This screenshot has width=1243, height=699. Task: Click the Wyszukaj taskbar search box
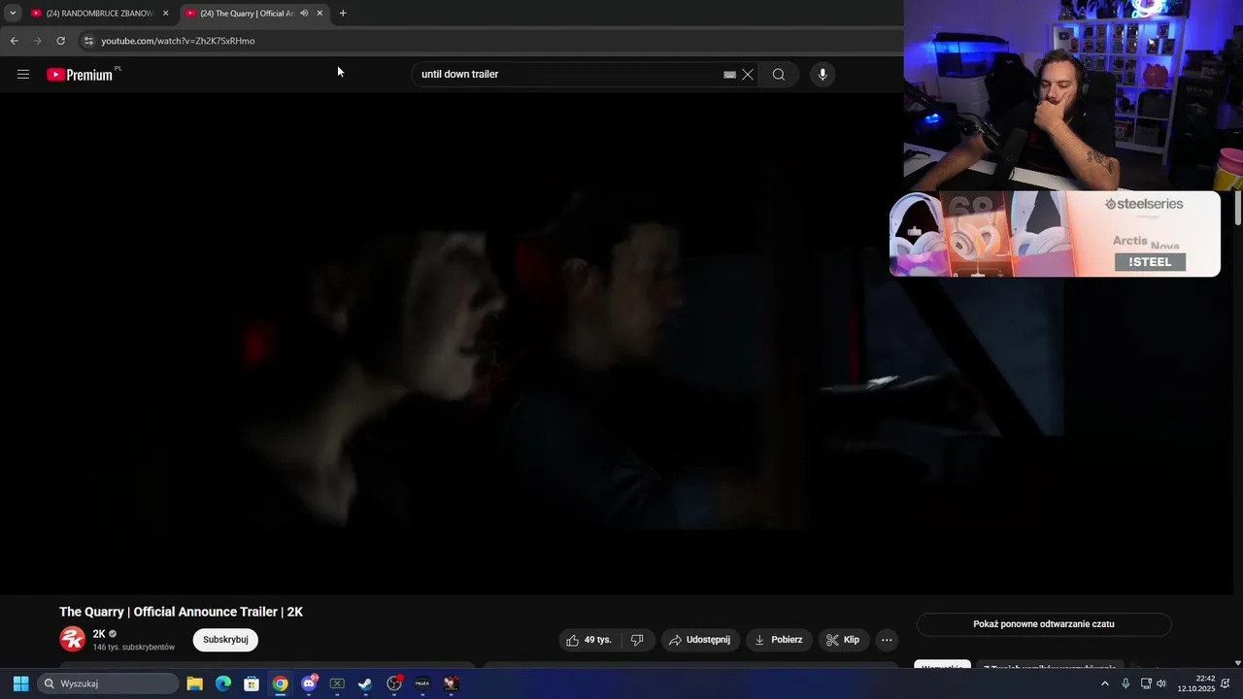point(108,683)
